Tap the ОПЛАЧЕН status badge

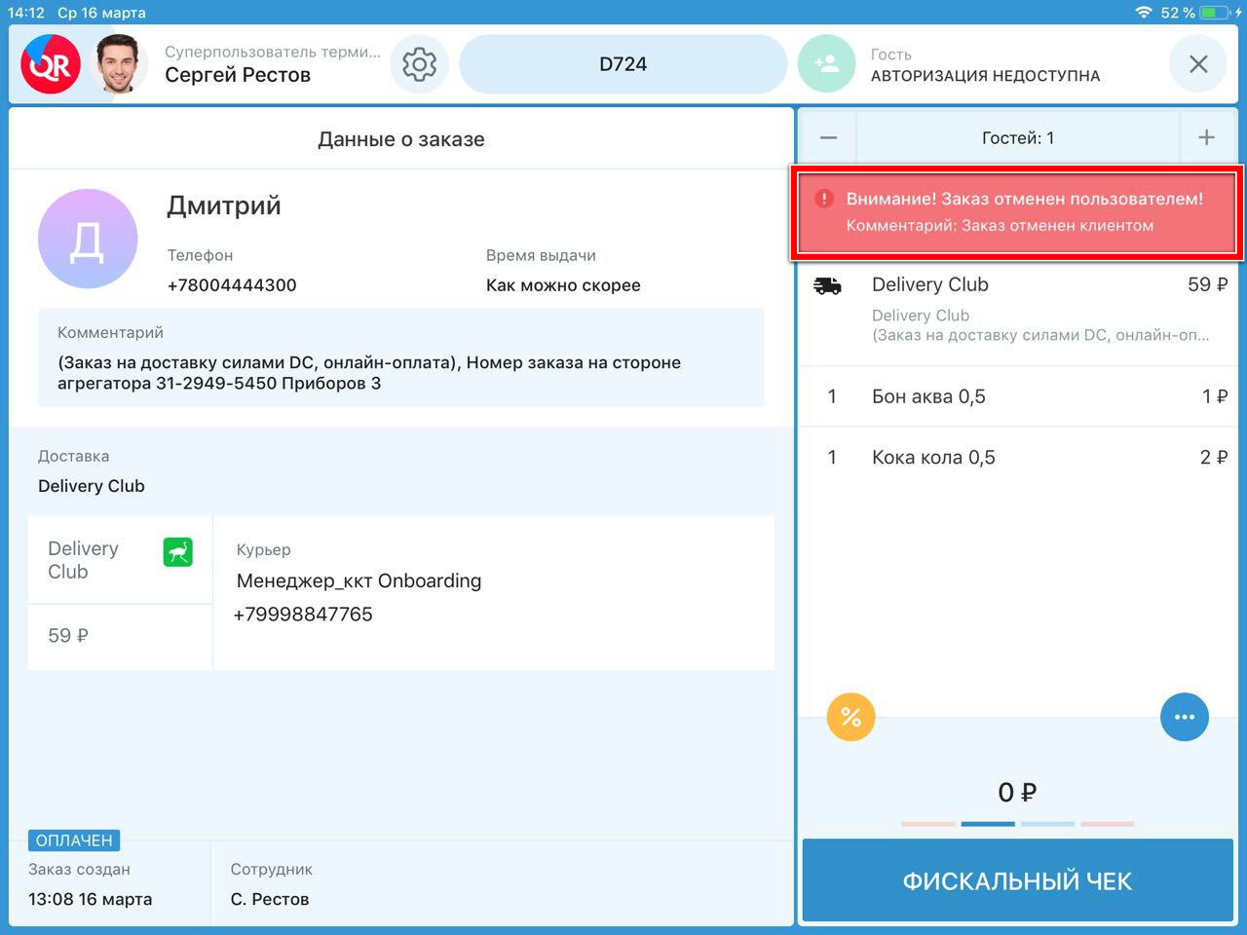[74, 841]
